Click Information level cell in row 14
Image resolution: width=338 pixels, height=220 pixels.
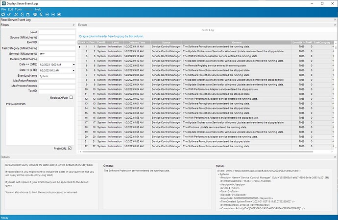tap(115, 109)
